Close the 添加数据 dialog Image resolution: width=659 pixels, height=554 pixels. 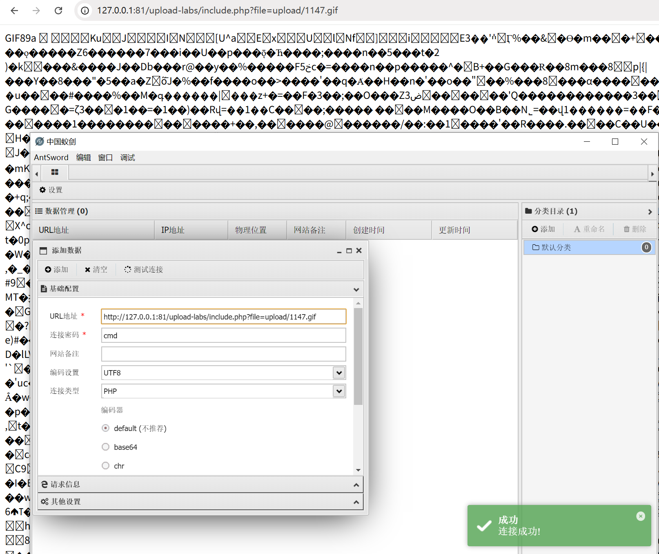(x=359, y=250)
